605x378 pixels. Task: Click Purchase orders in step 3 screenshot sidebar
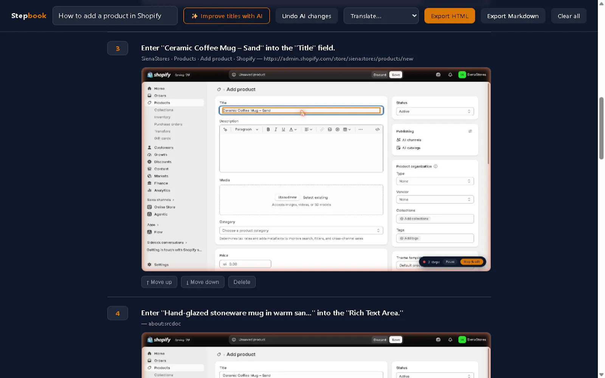[x=168, y=124]
